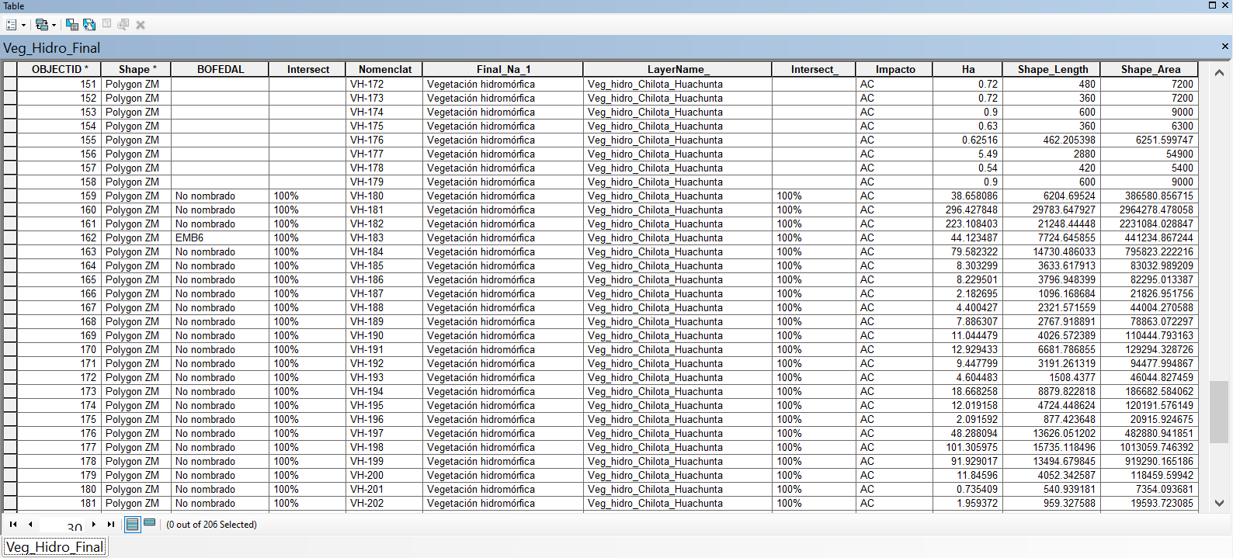
Task: Select row with OBJECTID 151 using its selector box
Action: point(10,84)
